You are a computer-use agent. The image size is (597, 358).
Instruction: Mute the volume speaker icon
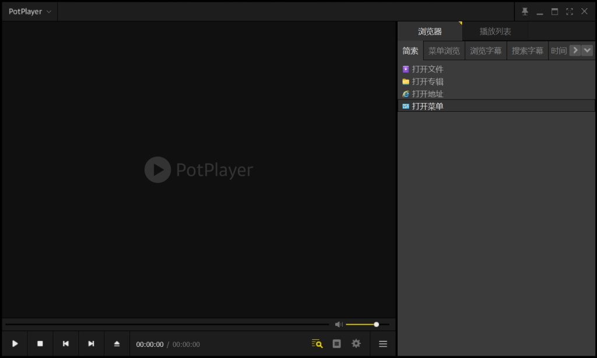pyautogui.click(x=339, y=324)
